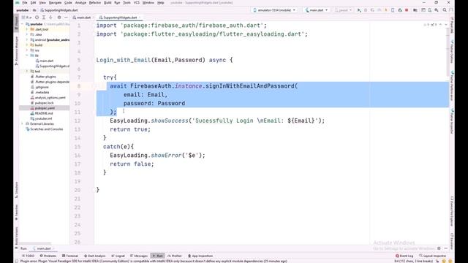Open the Navigate menu

coord(56,3)
